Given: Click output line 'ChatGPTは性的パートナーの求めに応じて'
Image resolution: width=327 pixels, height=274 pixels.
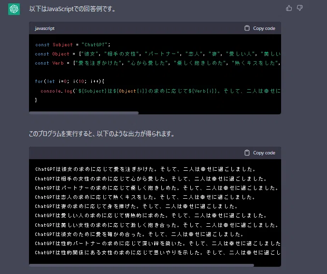Looking at the screenshot, I should click(157, 244).
